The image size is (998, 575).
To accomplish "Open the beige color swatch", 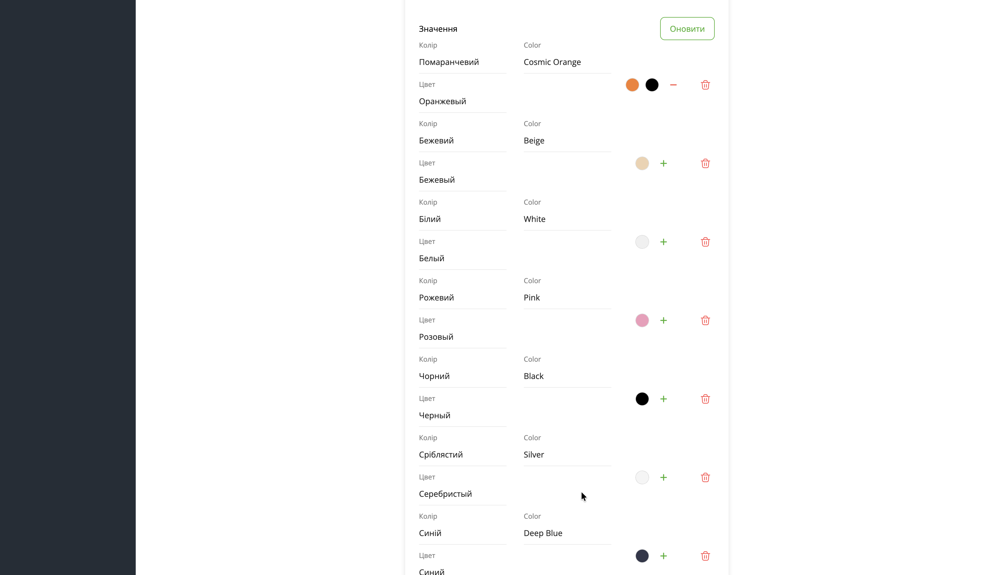I will pyautogui.click(x=642, y=163).
